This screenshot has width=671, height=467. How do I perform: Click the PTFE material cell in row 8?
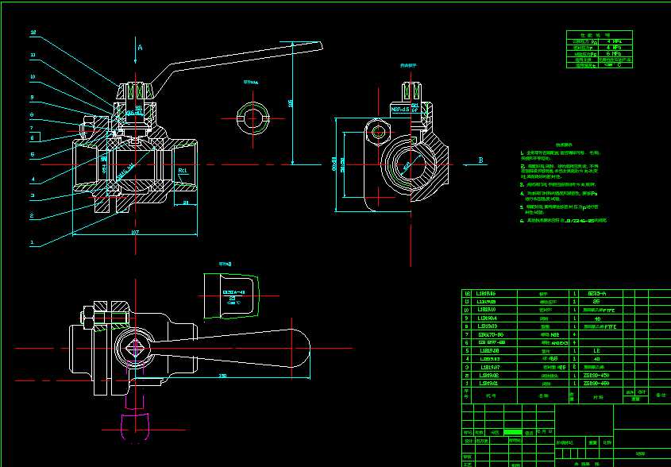pos(599,326)
